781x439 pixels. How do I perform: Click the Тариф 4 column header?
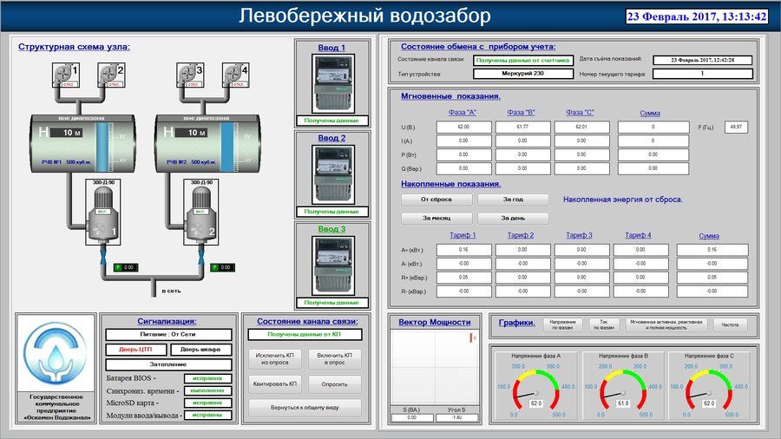pos(638,235)
